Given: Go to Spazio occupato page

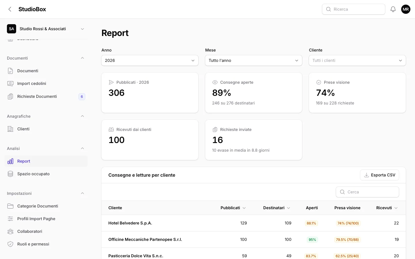Looking at the screenshot, I should tap(46, 174).
